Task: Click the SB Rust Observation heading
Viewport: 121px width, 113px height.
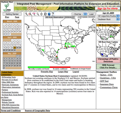Action: pos(108,25)
